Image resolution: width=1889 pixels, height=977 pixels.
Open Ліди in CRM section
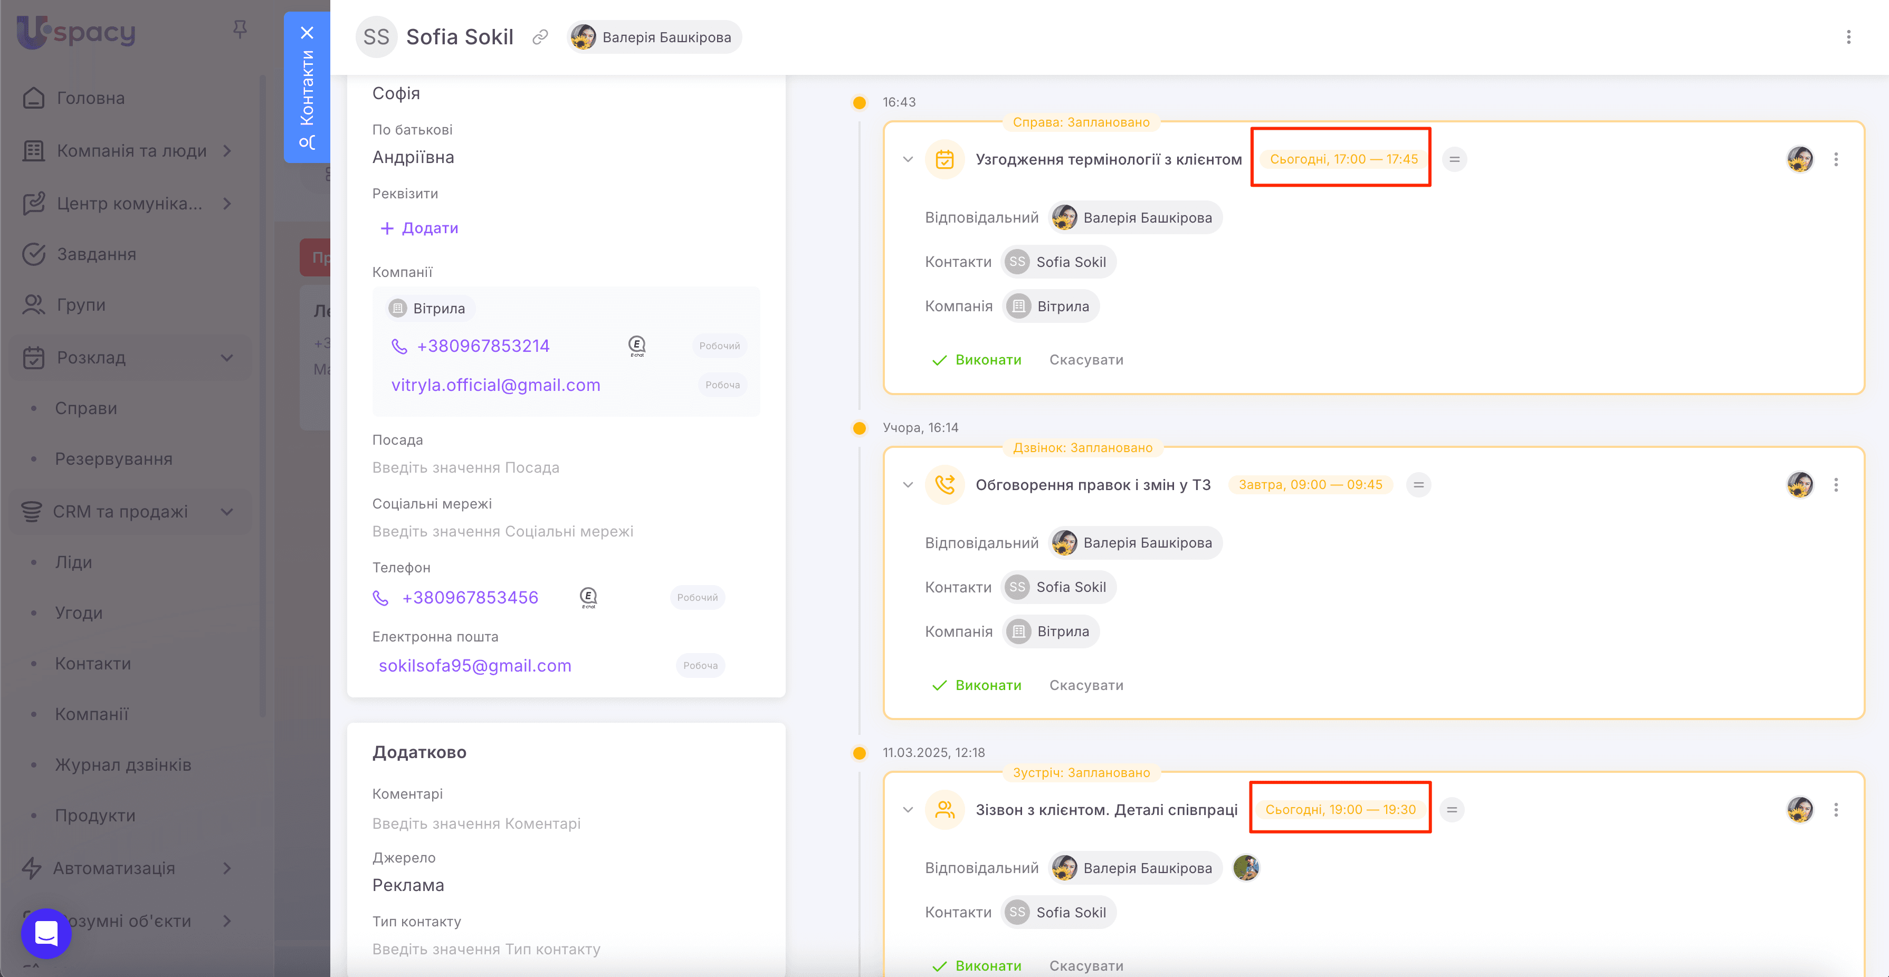[73, 562]
